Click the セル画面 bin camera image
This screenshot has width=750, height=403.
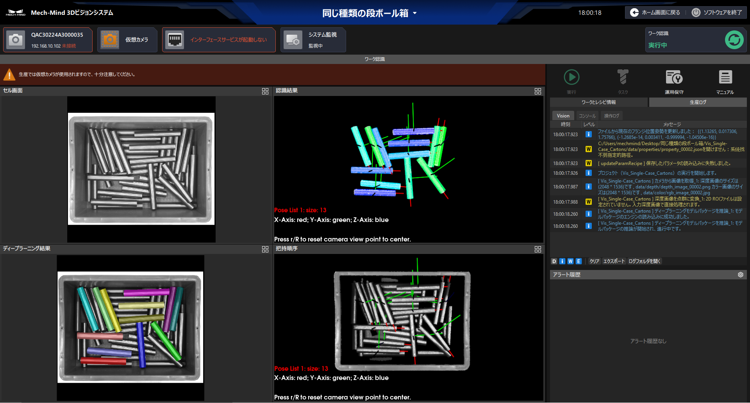click(141, 169)
